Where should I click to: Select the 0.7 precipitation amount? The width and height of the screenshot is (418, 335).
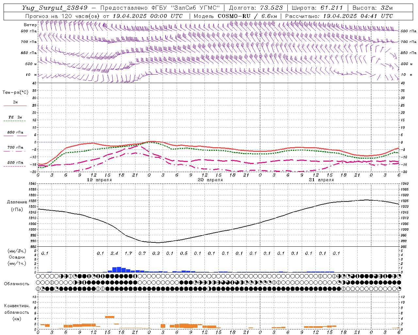tap(142, 253)
